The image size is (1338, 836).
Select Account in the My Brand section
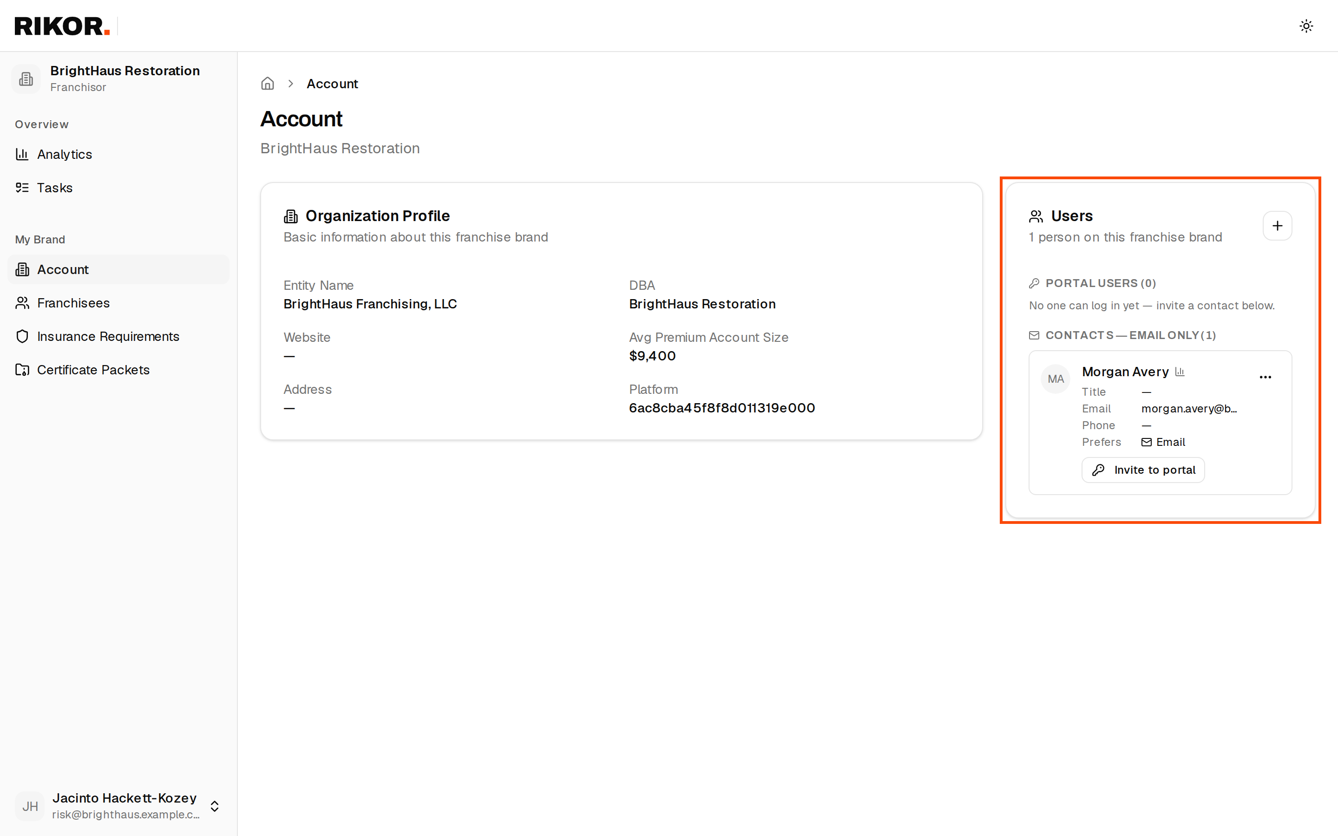pyautogui.click(x=118, y=269)
